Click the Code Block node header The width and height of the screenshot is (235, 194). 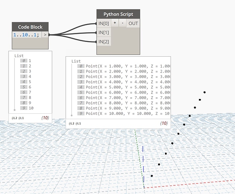(30, 27)
